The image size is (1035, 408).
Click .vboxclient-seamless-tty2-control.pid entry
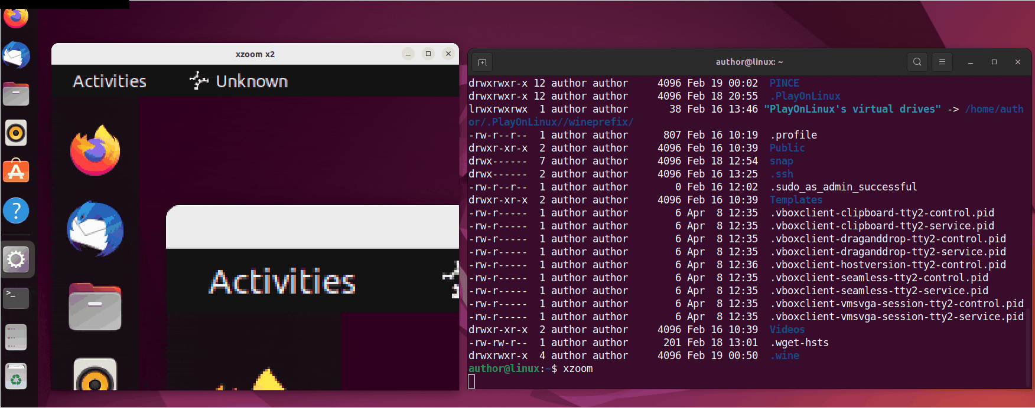(879, 278)
